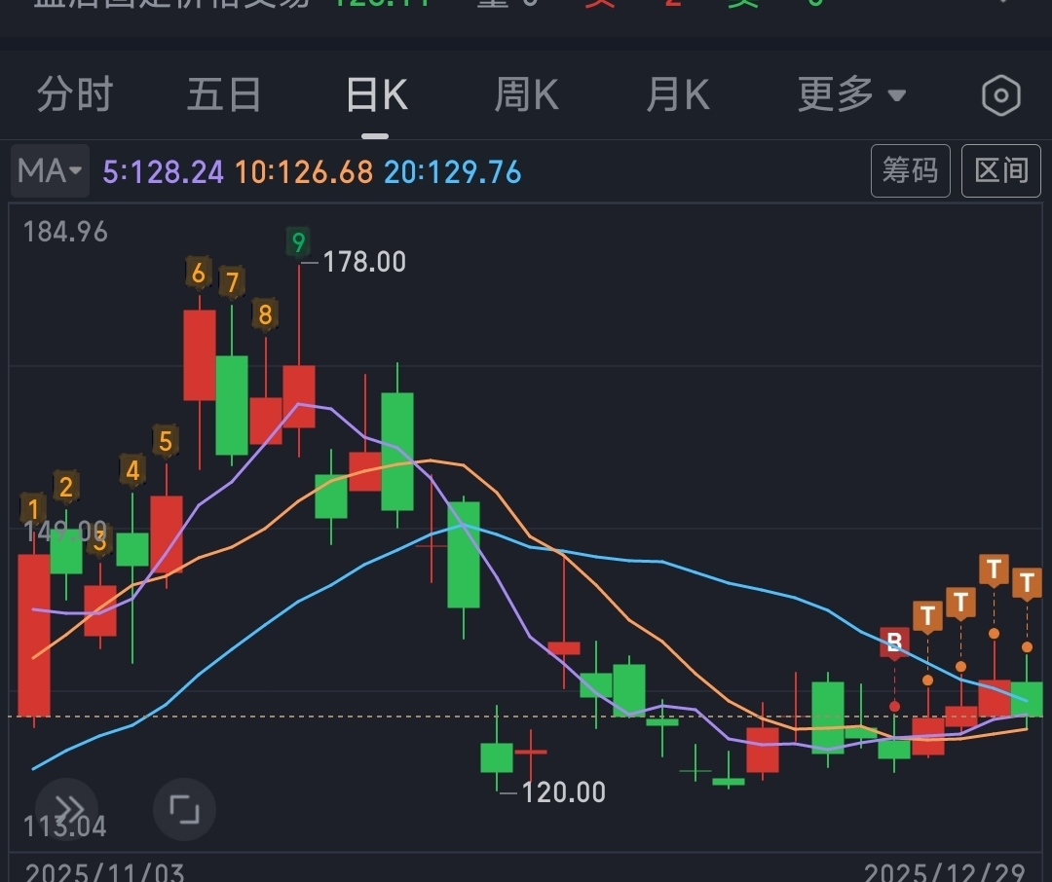
Task: Tap the 120.00 low price label
Action: pos(563,792)
